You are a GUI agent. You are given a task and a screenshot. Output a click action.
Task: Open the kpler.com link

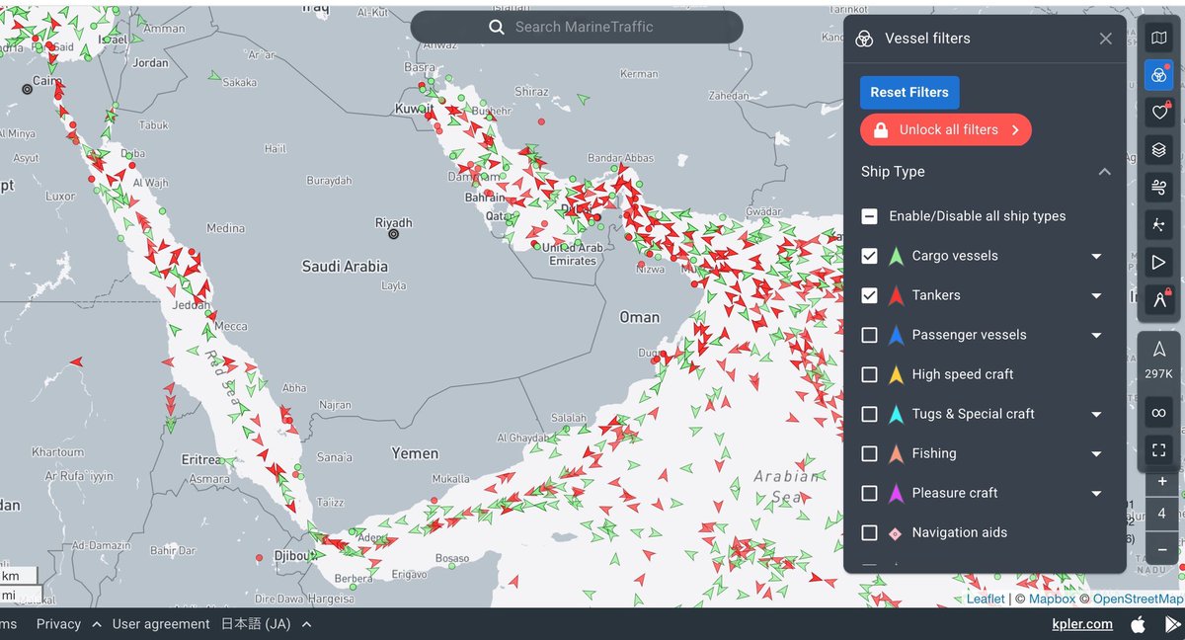tap(1082, 624)
